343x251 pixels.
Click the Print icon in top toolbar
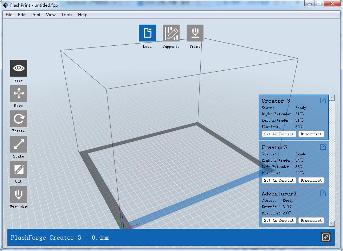point(195,33)
